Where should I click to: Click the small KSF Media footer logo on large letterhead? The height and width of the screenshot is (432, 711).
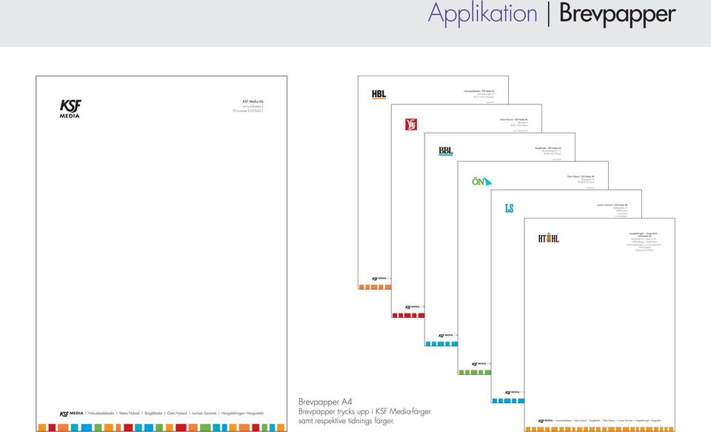[72, 414]
